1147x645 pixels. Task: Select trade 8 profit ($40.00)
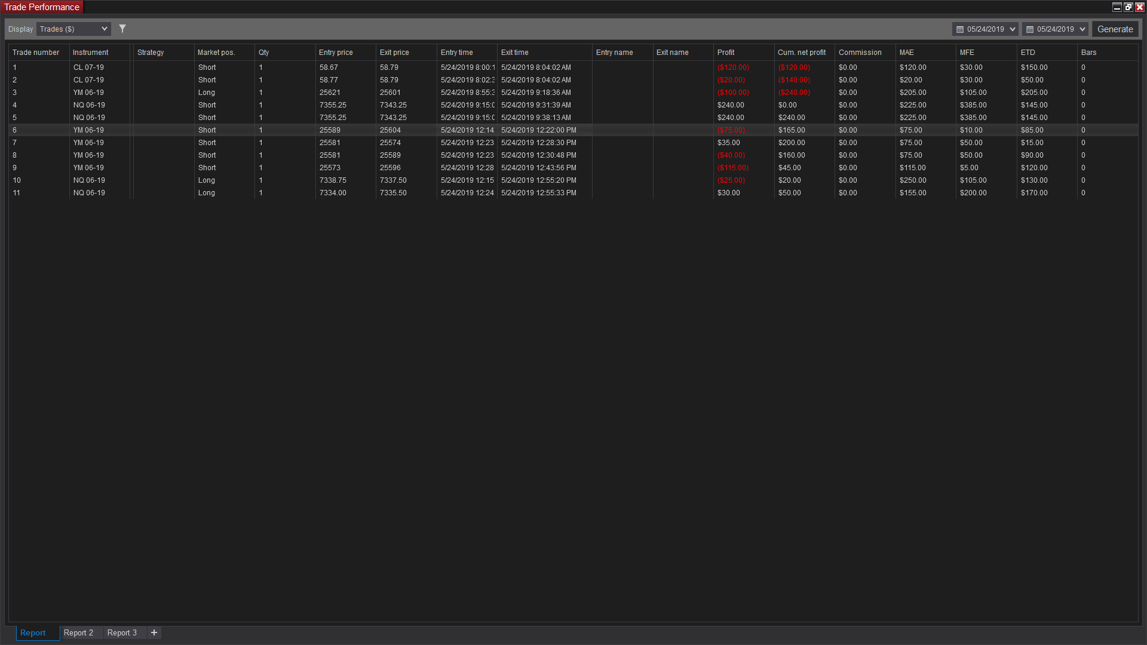click(x=731, y=155)
